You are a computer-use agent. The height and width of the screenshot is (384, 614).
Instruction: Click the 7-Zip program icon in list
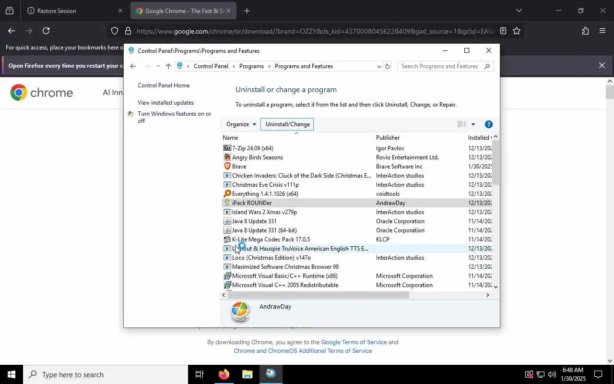[227, 148]
